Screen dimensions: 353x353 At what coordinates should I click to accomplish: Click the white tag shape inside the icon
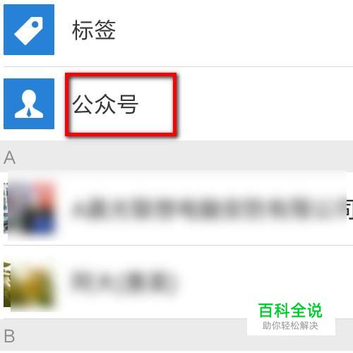click(29, 31)
